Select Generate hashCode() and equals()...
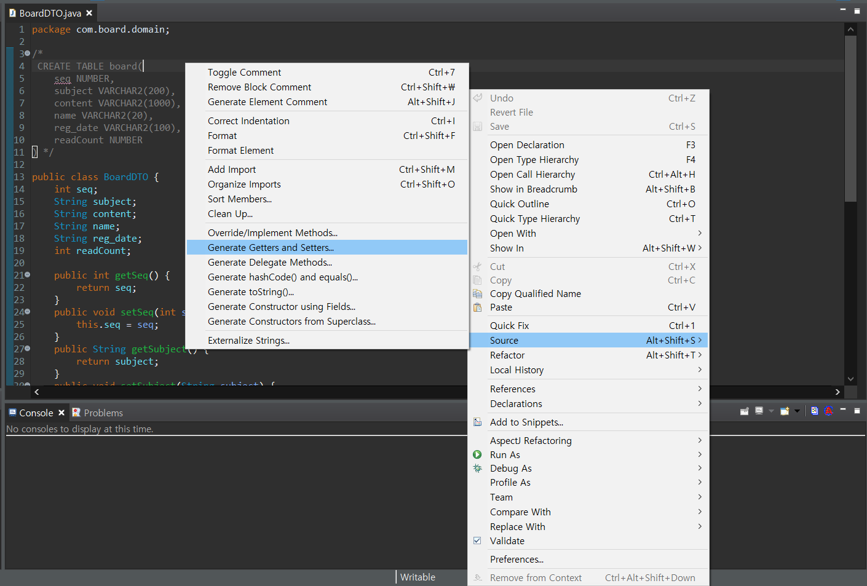This screenshot has width=867, height=586. click(x=327, y=277)
